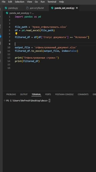Open the COMMENTS panel tab

tap(83, 94)
